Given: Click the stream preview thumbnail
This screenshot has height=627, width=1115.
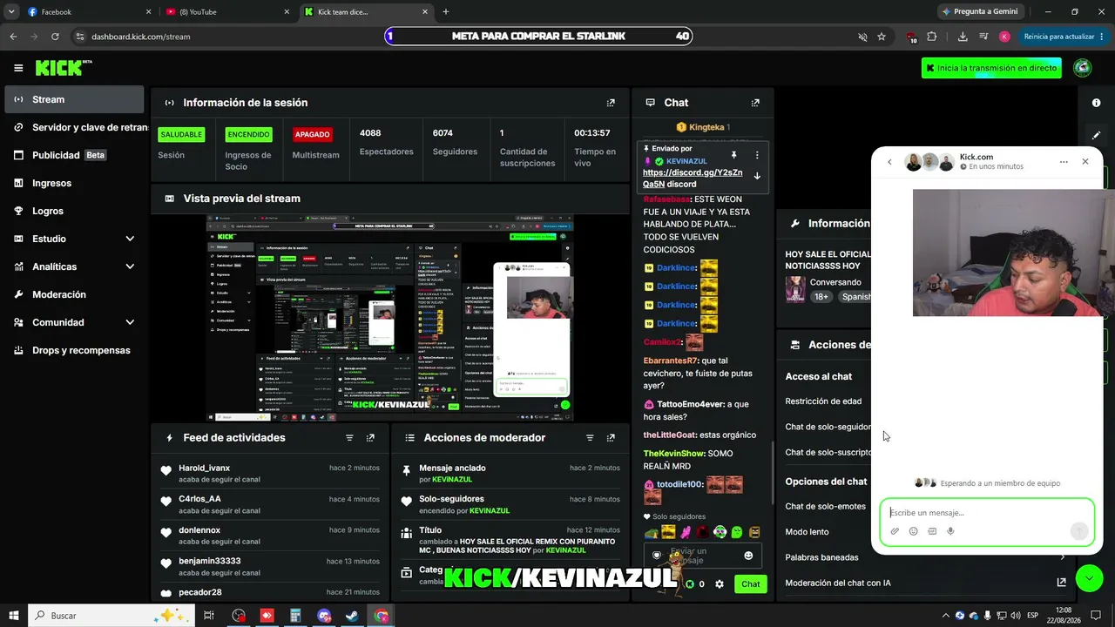Looking at the screenshot, I should 389,318.
